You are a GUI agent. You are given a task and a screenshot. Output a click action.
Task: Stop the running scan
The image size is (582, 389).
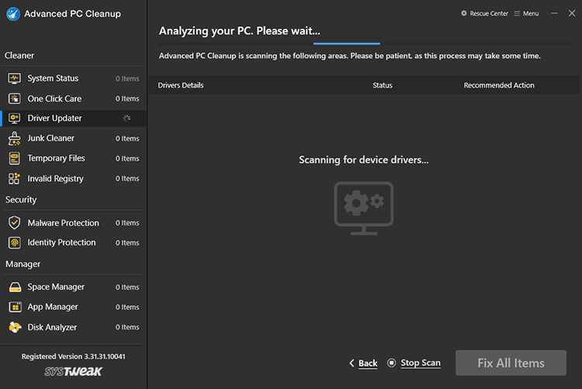(x=414, y=363)
